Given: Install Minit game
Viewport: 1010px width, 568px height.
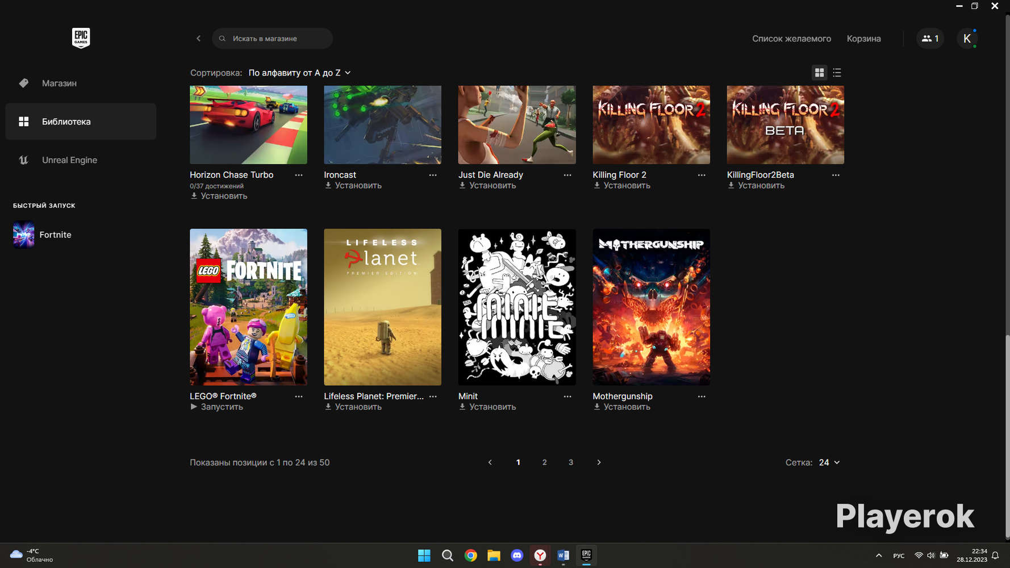Looking at the screenshot, I should pos(487,407).
